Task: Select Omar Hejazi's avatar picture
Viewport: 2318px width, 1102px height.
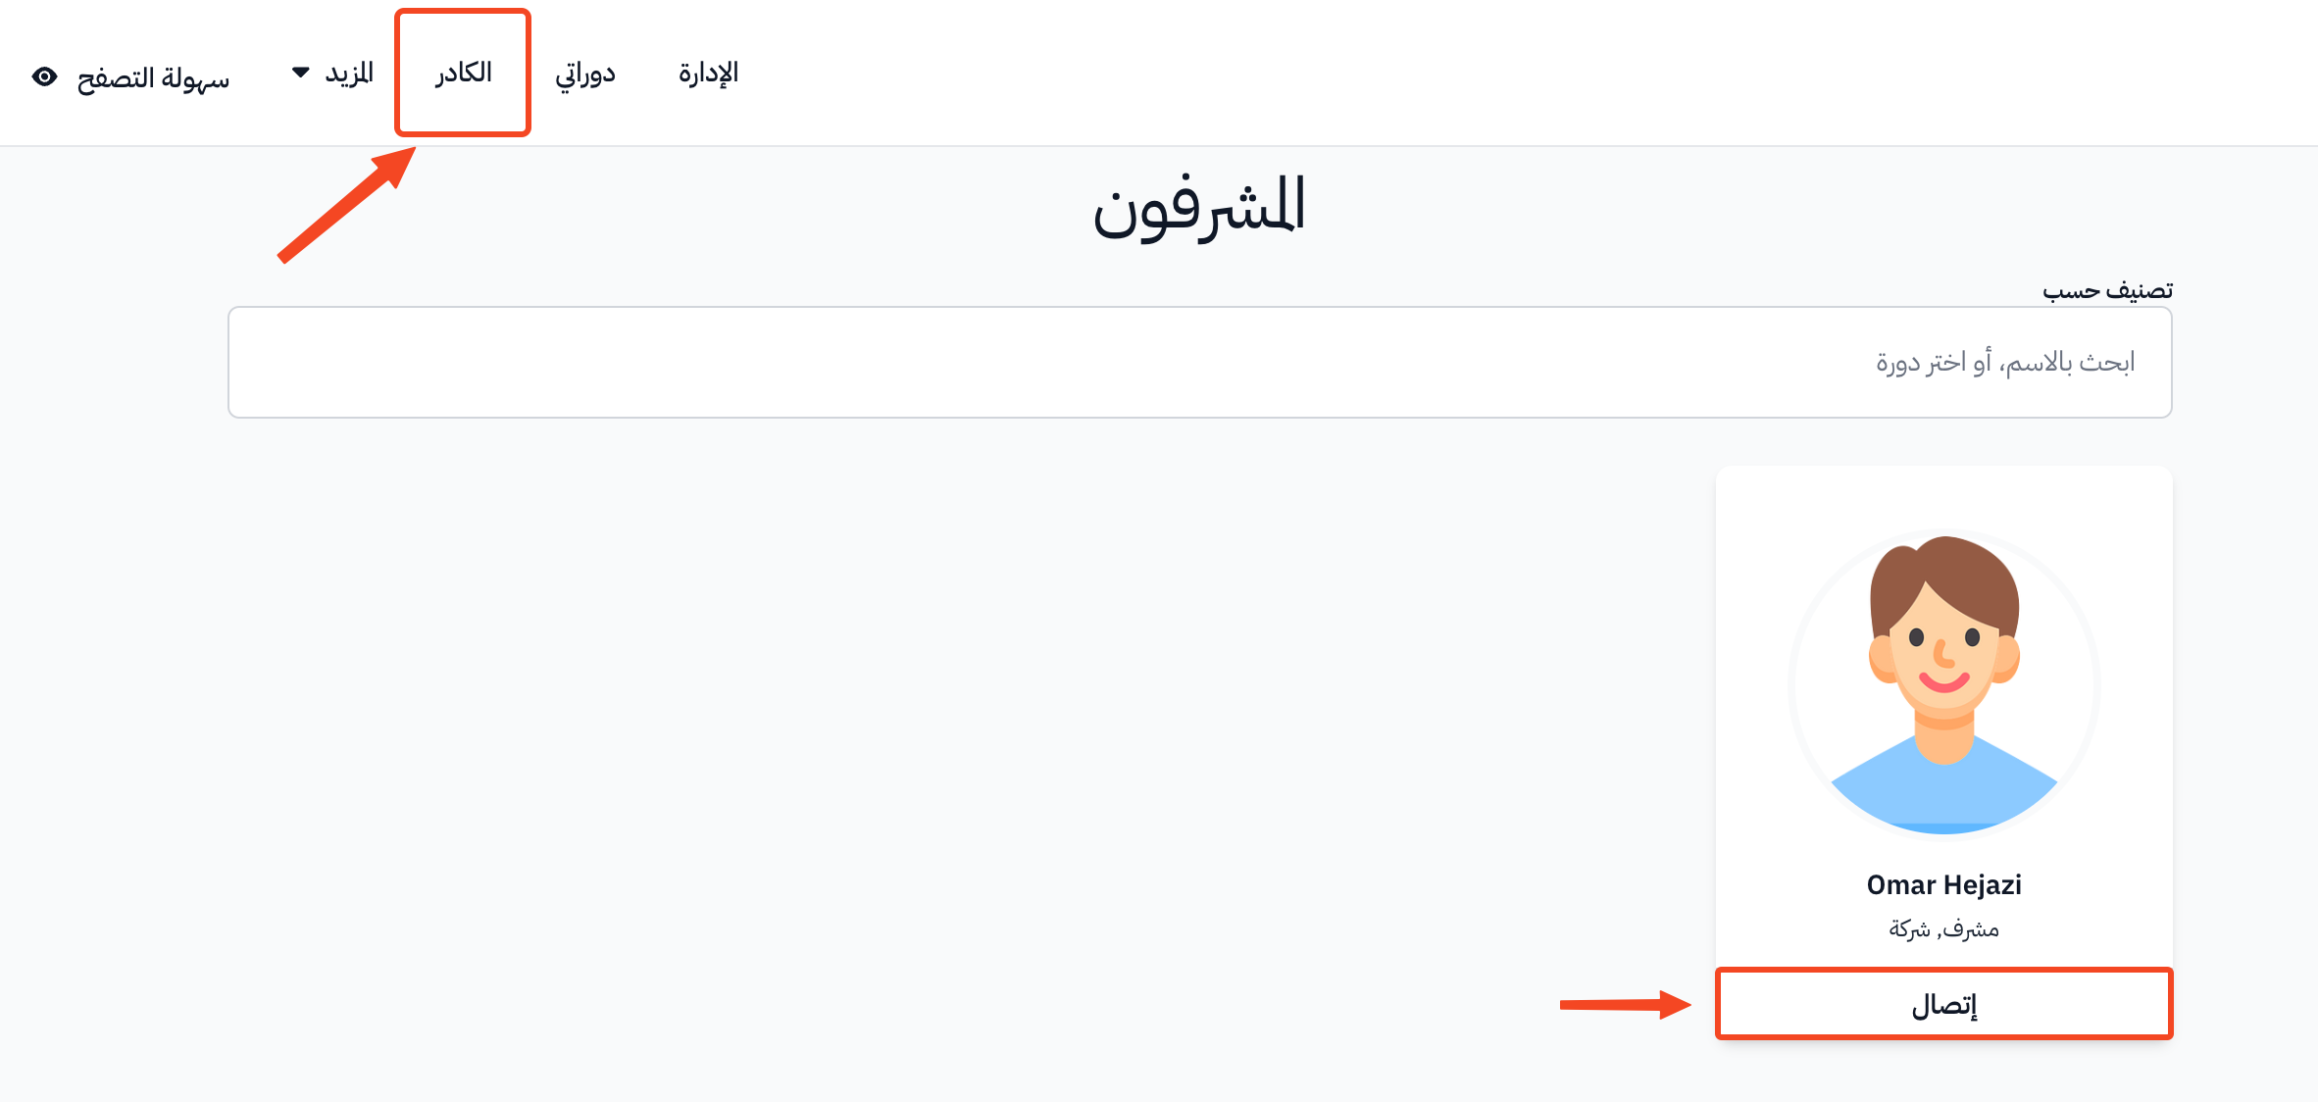Action: coord(1944,684)
